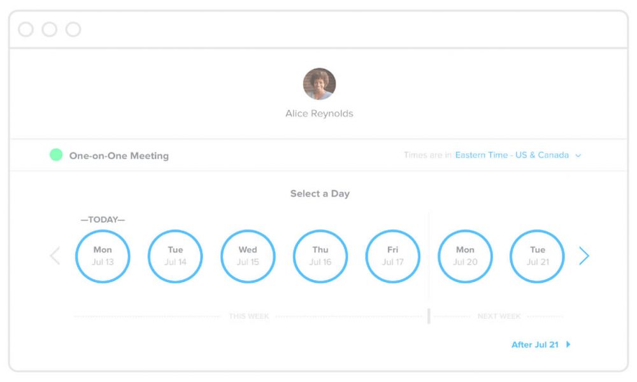Click the One-on-One Meeting title
The image size is (637, 382).
click(119, 156)
